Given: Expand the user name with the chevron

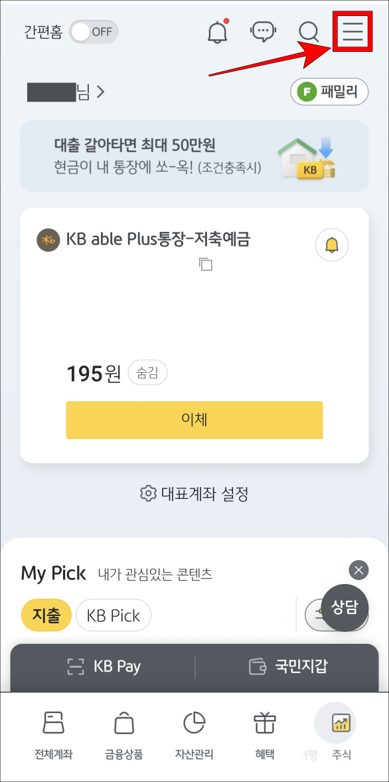Looking at the screenshot, I should pos(101,92).
